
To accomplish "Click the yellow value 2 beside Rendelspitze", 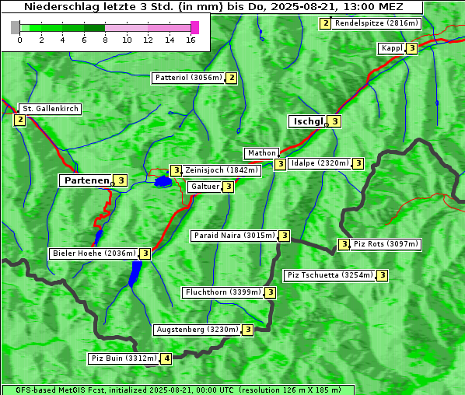I will [325, 23].
